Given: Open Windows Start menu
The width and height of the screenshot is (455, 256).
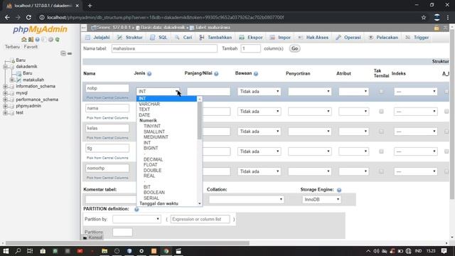Looking at the screenshot, I should pyautogui.click(x=6, y=251).
